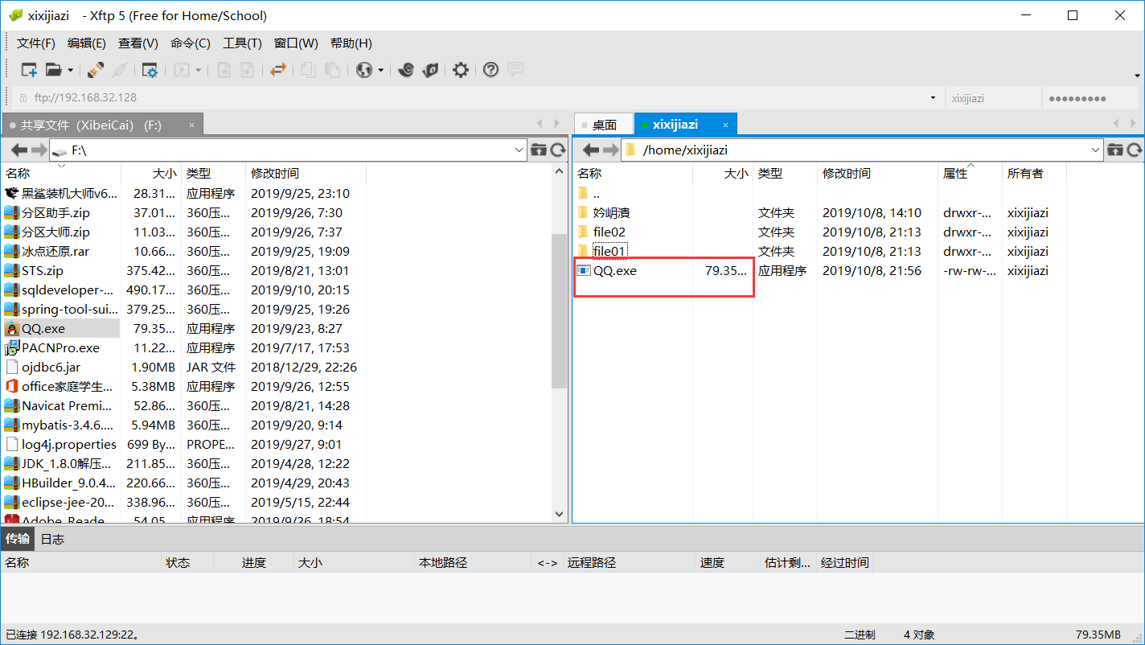The image size is (1145, 645).
Task: Click the grey play transfer icon
Action: click(182, 70)
